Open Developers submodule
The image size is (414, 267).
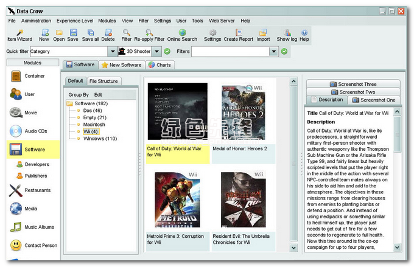tap(33, 164)
